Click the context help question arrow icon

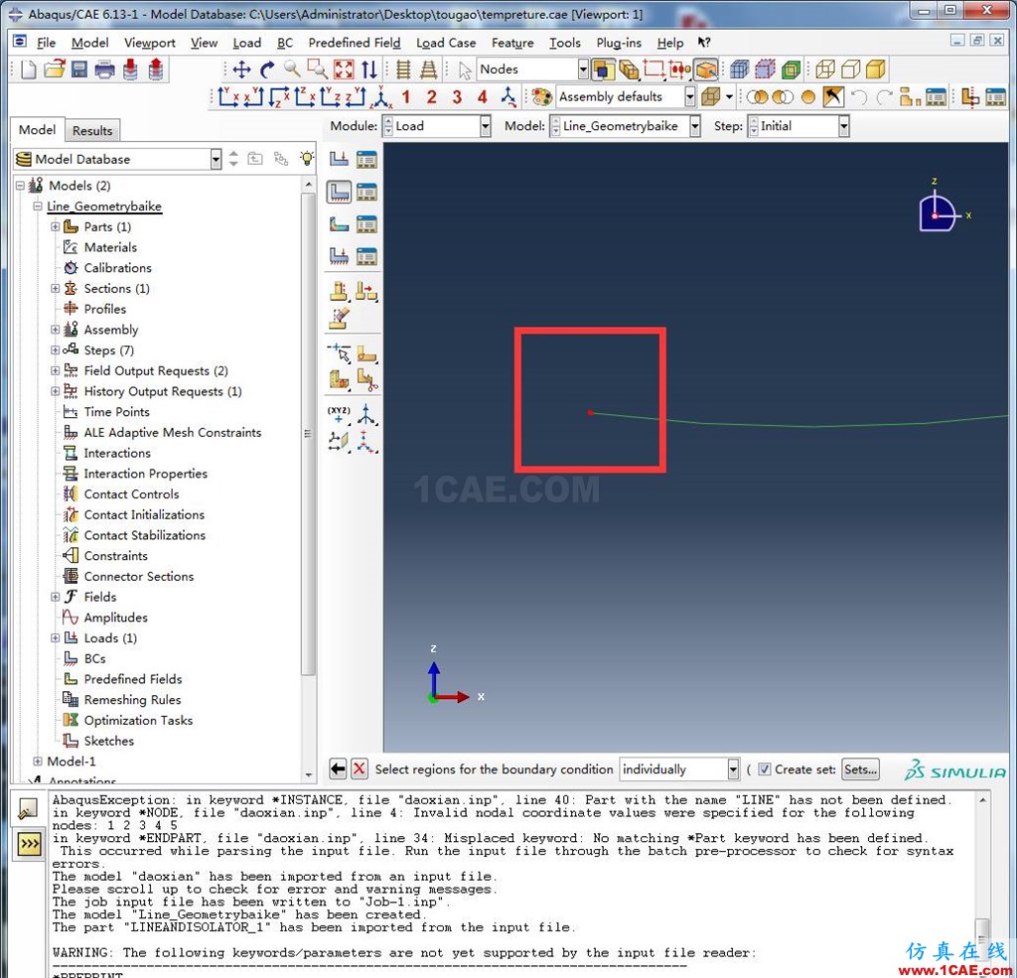pos(704,43)
